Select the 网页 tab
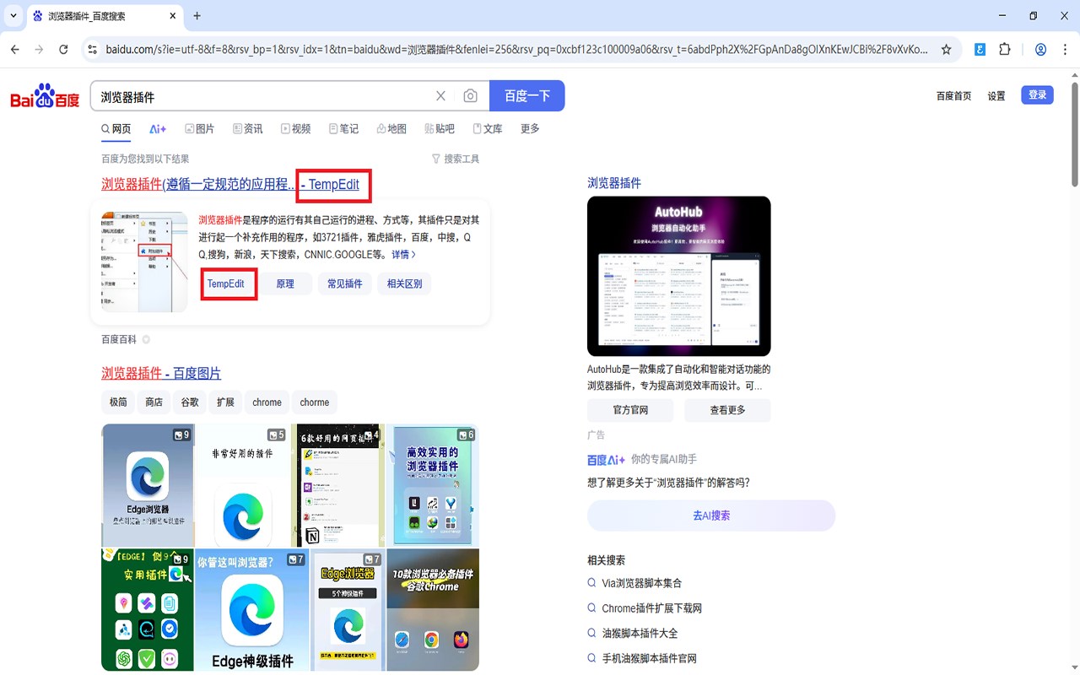This screenshot has width=1080, height=675. coord(116,129)
